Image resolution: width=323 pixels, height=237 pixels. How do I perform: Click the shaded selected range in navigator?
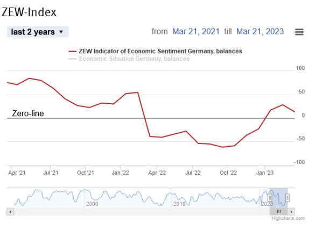pyautogui.click(x=279, y=195)
